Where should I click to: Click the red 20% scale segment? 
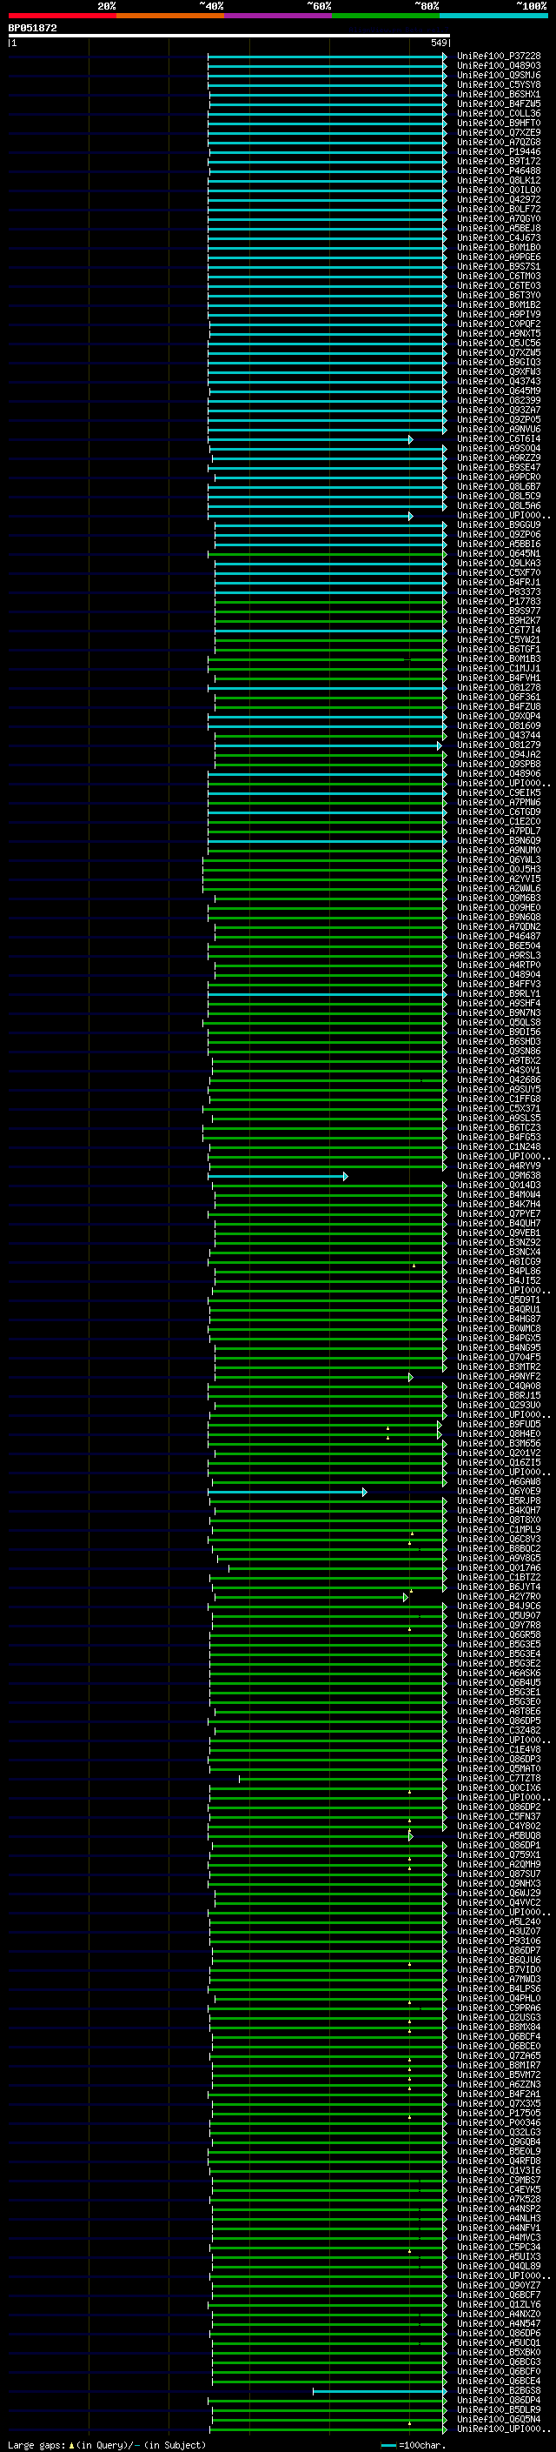(62, 17)
